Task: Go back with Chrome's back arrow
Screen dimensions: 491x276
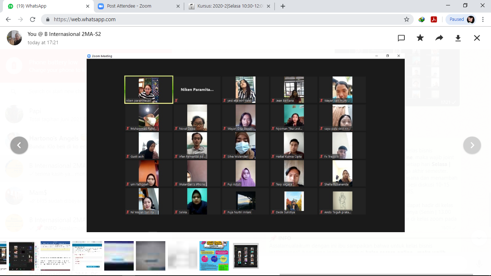Action: (x=9, y=19)
